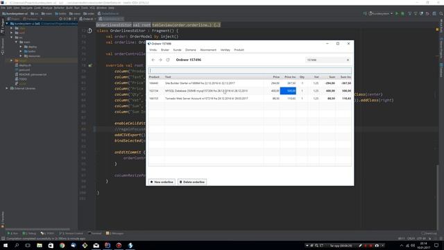This screenshot has height=250, width=444.
Task: Clear the 157496 search field with the x
Action: pos(348,60)
